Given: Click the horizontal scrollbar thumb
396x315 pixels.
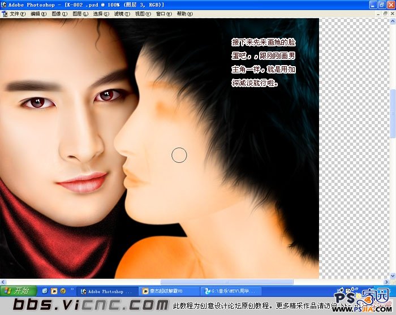Looking at the screenshot, I should (x=227, y=282).
